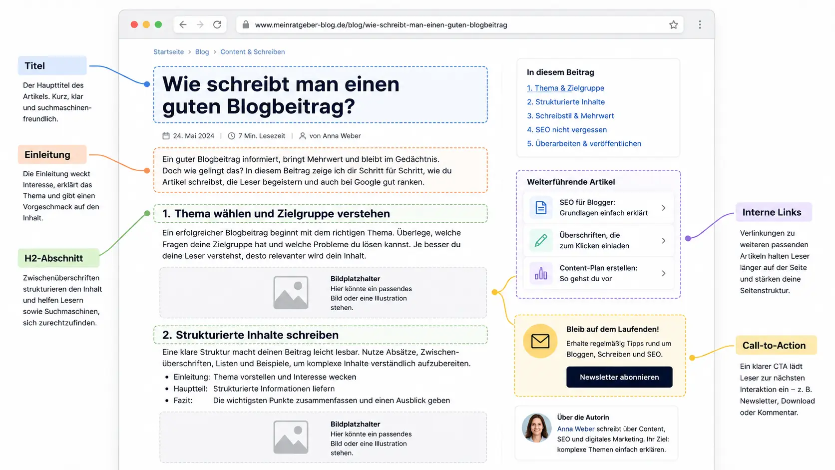Image resolution: width=835 pixels, height=470 pixels.
Task: Click the Titel annotation label
Action: tap(52, 66)
